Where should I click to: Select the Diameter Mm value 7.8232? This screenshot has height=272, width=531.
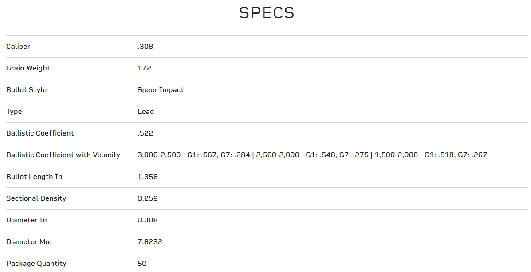click(x=150, y=242)
